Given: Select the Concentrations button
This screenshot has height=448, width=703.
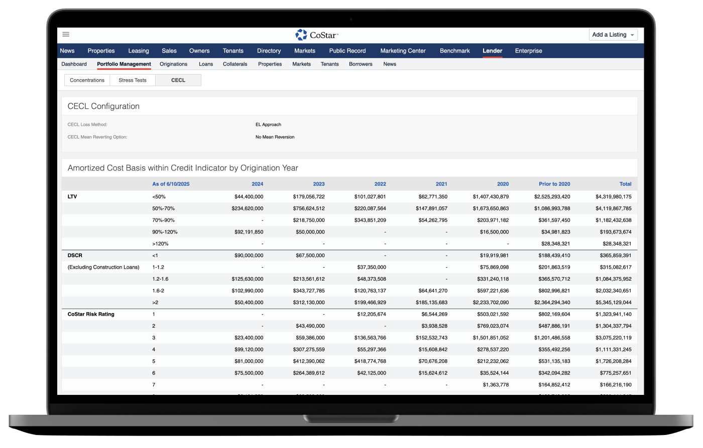Looking at the screenshot, I should (87, 80).
